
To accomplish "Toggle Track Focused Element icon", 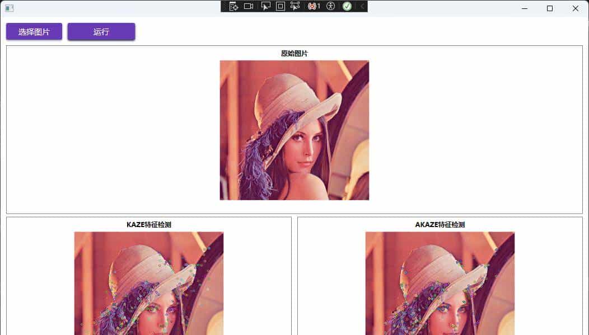I will tap(295, 6).
